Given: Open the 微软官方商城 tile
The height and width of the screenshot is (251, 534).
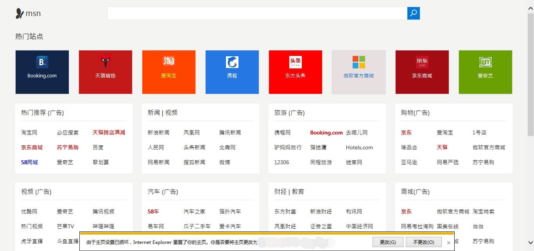Looking at the screenshot, I should [x=358, y=72].
